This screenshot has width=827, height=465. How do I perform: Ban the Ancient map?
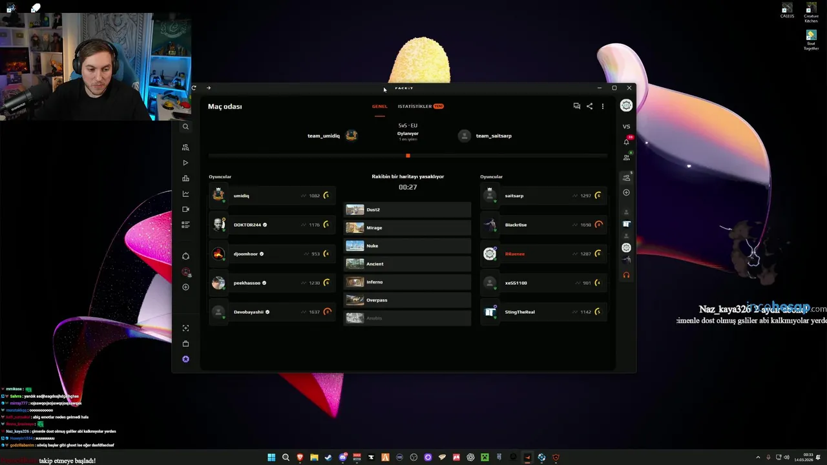click(408, 264)
